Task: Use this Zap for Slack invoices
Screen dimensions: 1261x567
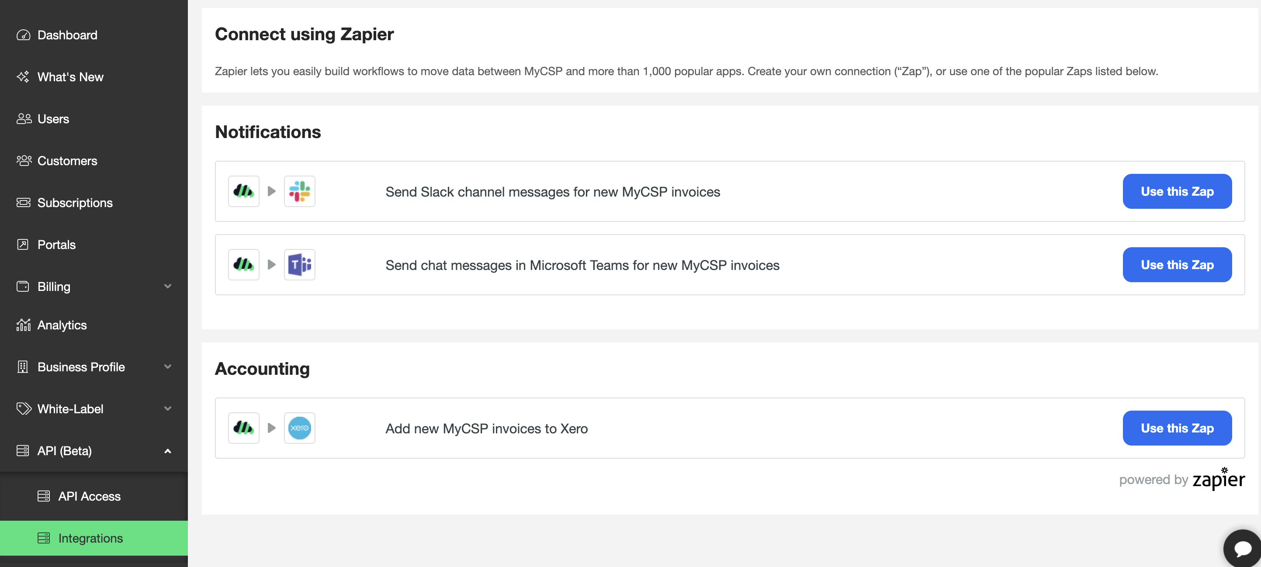Action: (x=1177, y=191)
